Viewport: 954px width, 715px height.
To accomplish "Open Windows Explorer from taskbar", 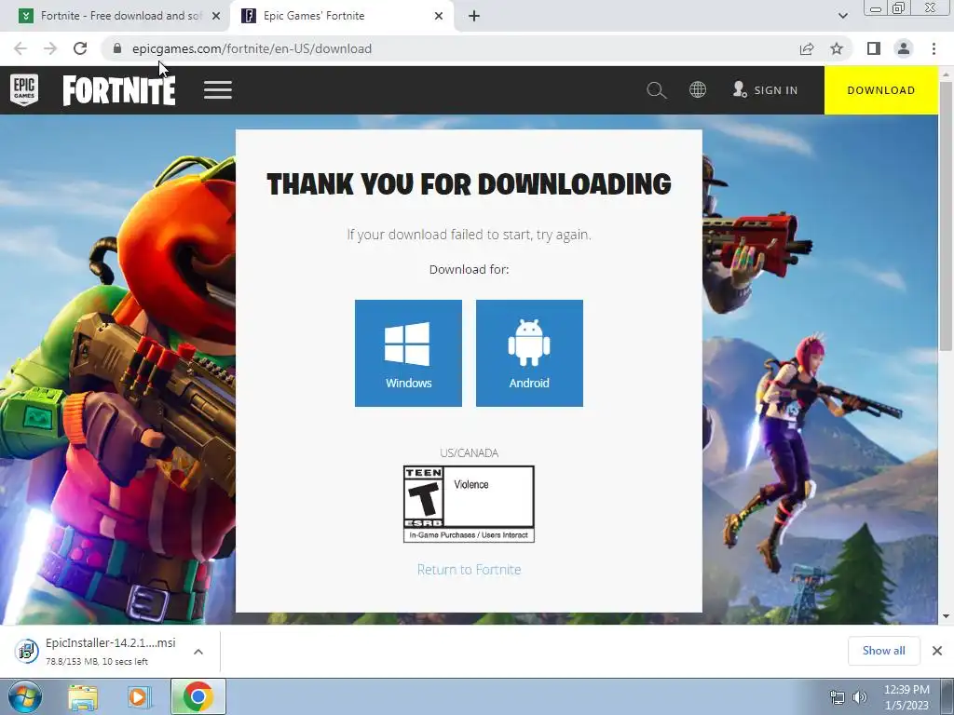I will coord(83,696).
